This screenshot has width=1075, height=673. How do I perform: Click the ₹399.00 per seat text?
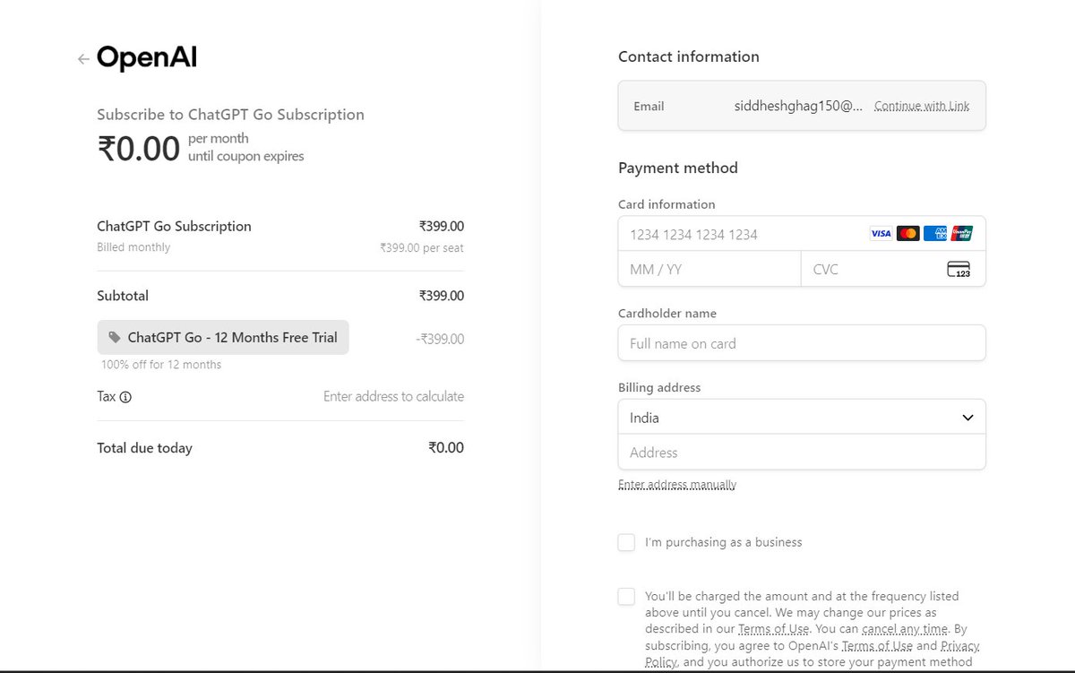pyautogui.click(x=421, y=247)
